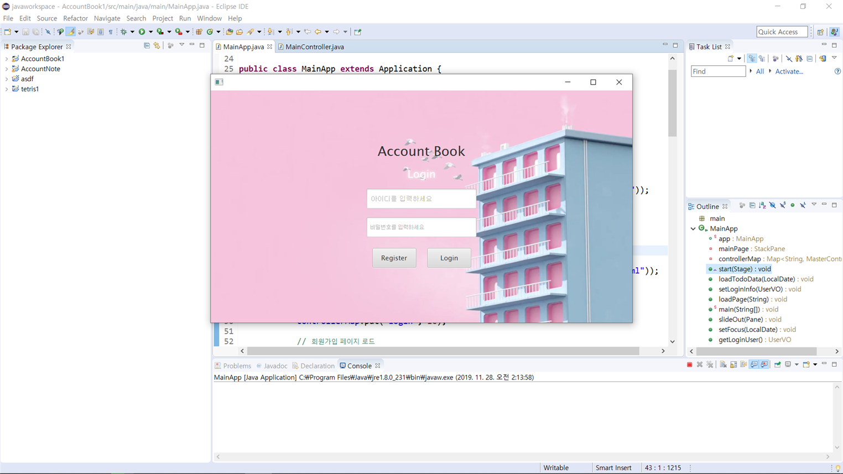Expand the AccountBook1 project in Package Explorer
The image size is (843, 474).
[x=6, y=58]
